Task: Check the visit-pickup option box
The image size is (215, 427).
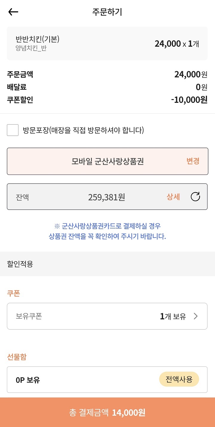Action: [12, 131]
